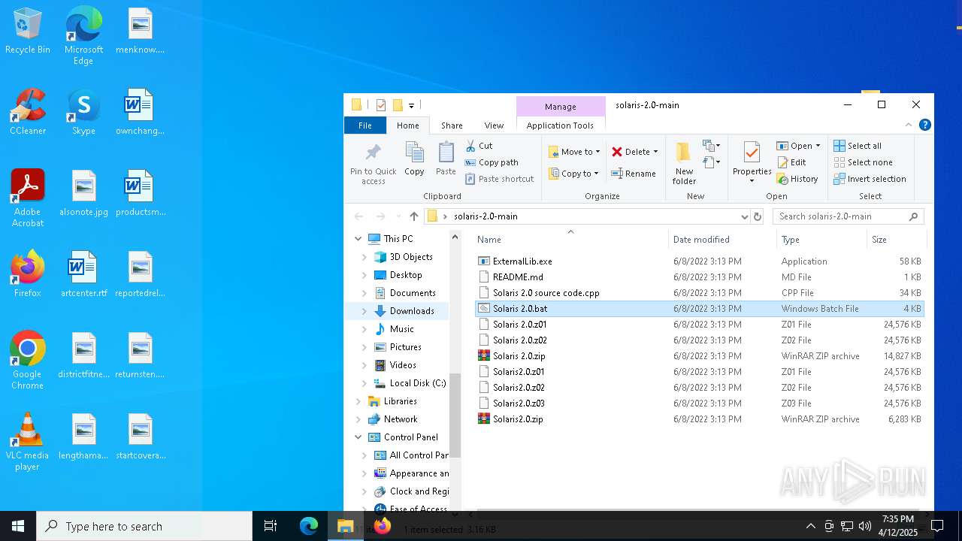Select the Skype desktop shortcut

pyautogui.click(x=83, y=113)
